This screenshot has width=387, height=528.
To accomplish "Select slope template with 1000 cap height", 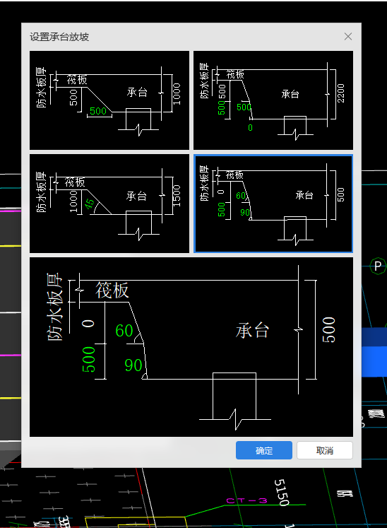I will click(109, 100).
